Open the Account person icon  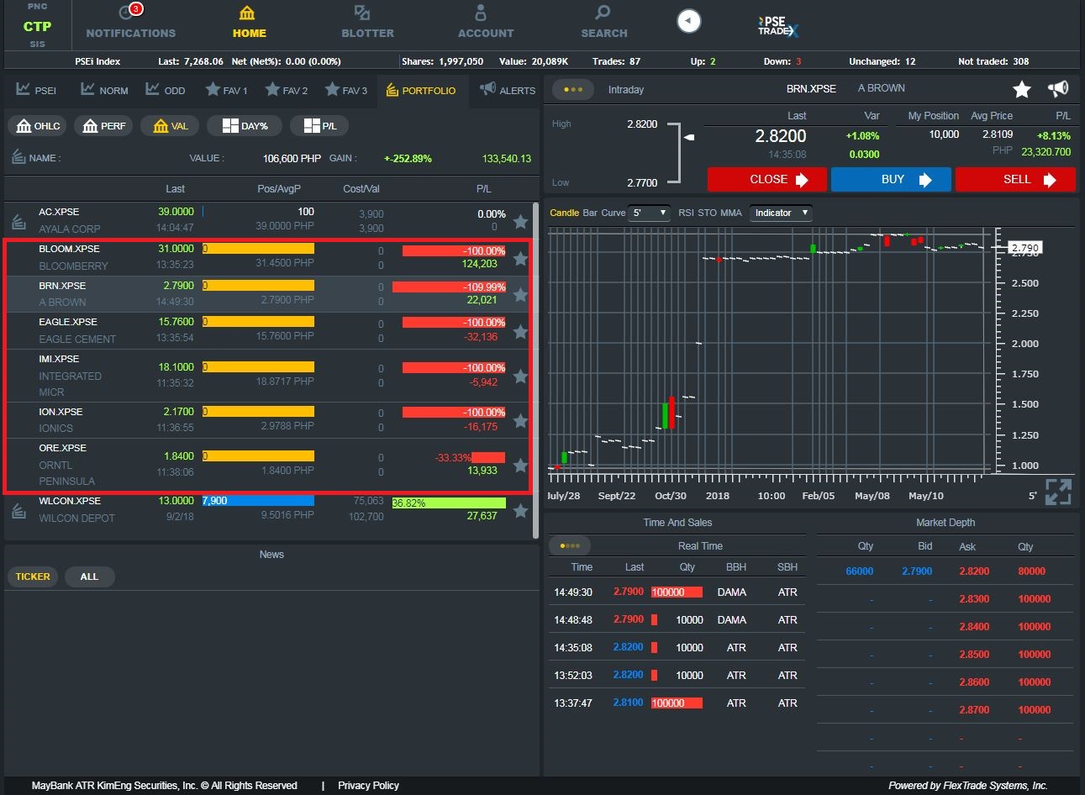[481, 13]
